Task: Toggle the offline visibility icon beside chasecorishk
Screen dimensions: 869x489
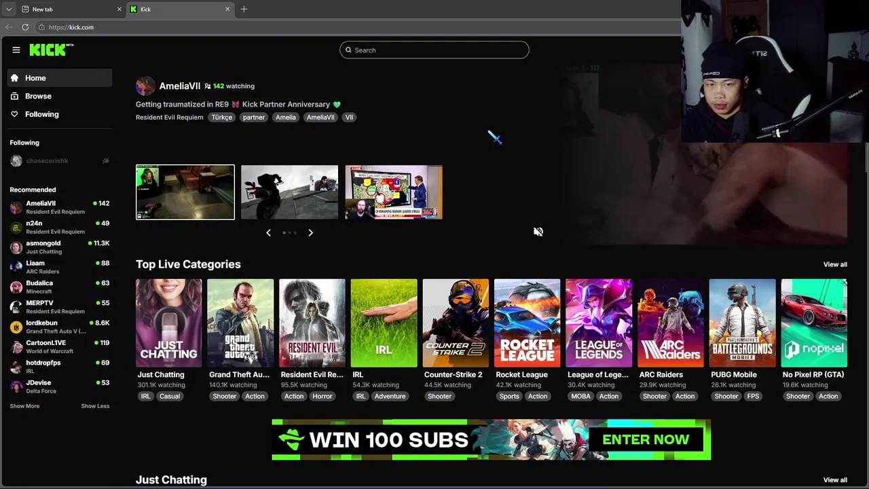Action: (106, 161)
